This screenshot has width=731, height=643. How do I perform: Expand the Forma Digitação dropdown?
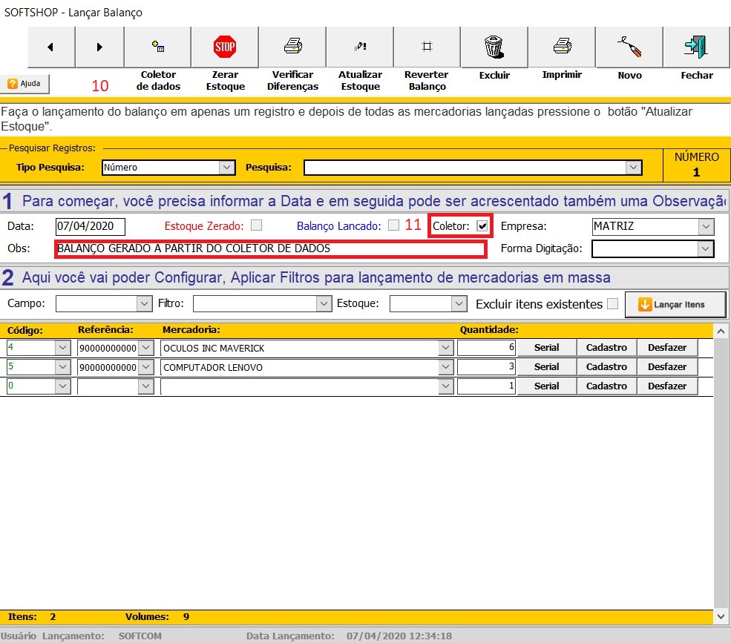pos(706,249)
